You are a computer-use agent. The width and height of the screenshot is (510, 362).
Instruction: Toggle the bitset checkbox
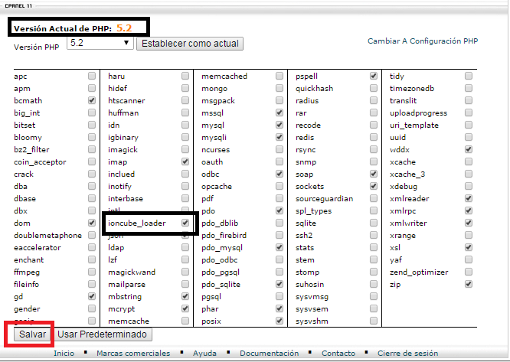coord(92,125)
